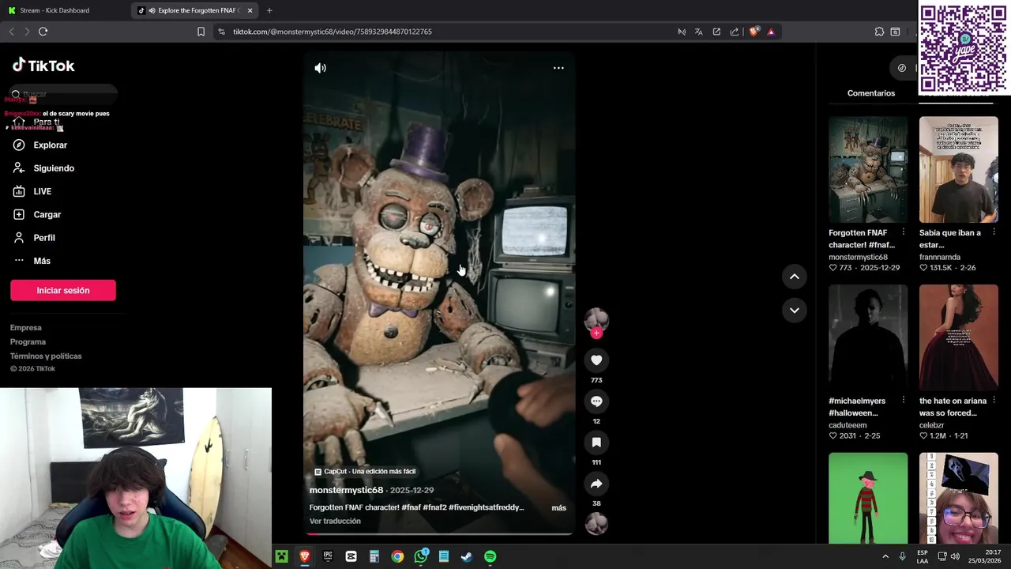Click the celebzr username

pyautogui.click(x=932, y=425)
